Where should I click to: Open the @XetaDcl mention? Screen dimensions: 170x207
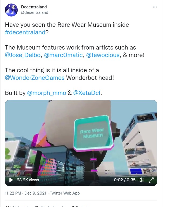pyautogui.click(x=87, y=93)
